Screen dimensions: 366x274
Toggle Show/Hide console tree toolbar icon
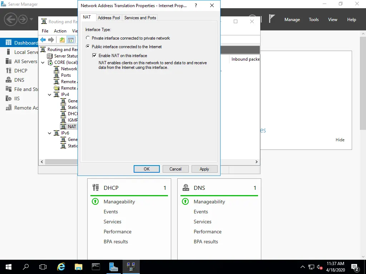pos(70,40)
